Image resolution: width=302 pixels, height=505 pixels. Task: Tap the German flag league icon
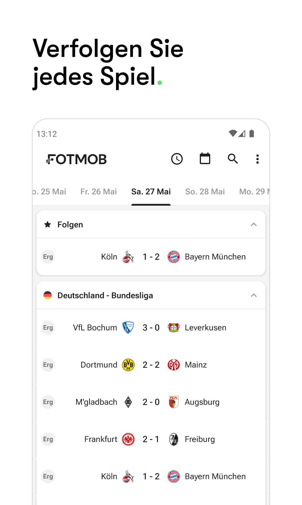pos(48,295)
